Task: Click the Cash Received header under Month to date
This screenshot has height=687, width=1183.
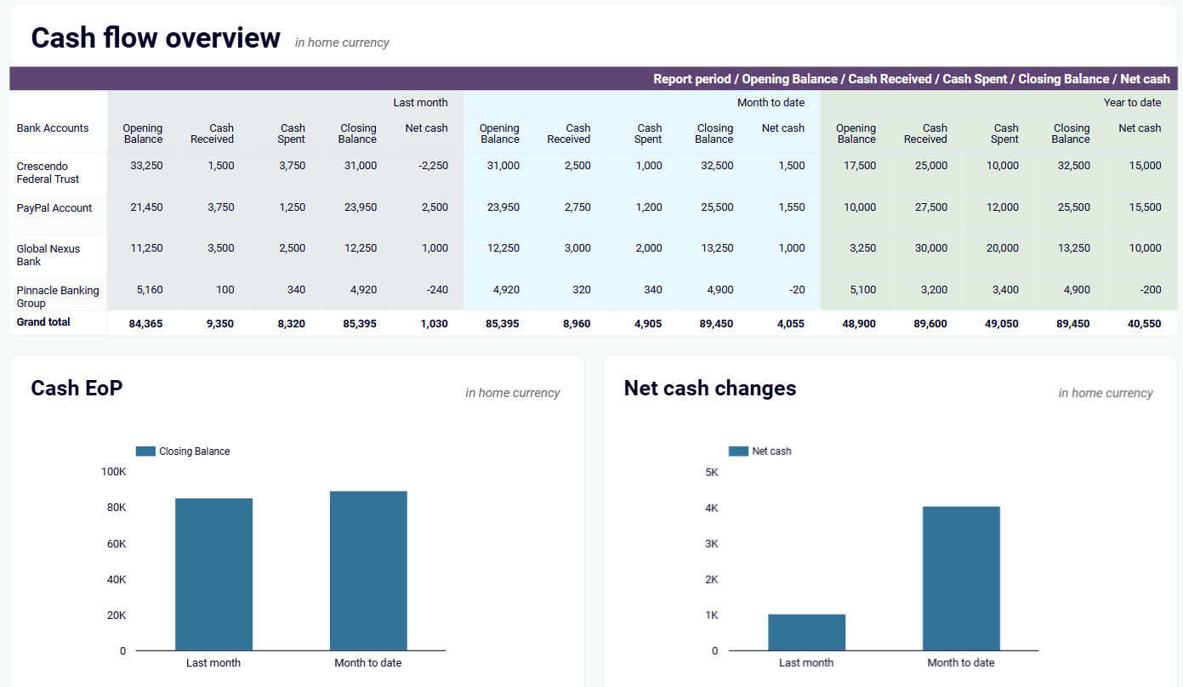Action: pos(568,133)
